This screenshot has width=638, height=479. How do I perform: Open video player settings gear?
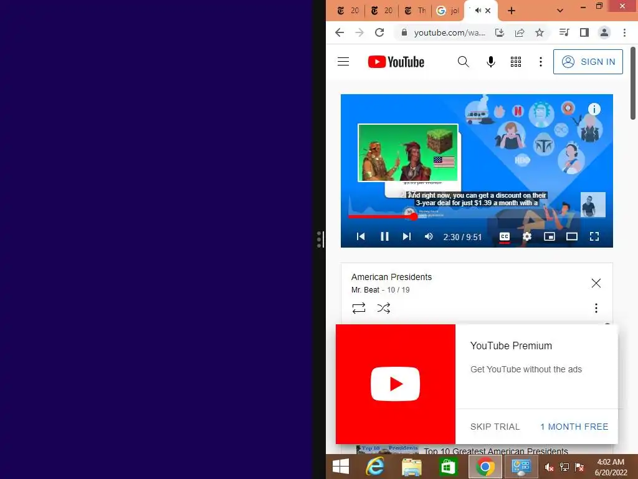point(527,236)
